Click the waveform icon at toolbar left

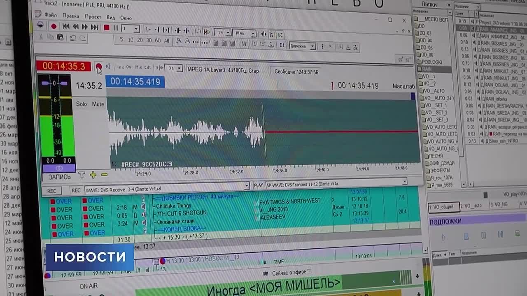coord(40,25)
